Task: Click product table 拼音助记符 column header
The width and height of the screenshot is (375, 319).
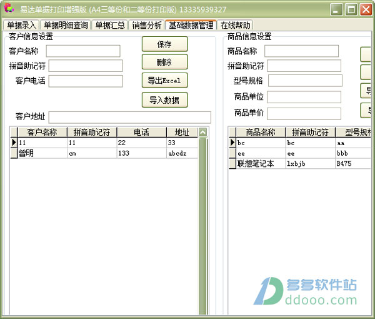Action: click(311, 132)
